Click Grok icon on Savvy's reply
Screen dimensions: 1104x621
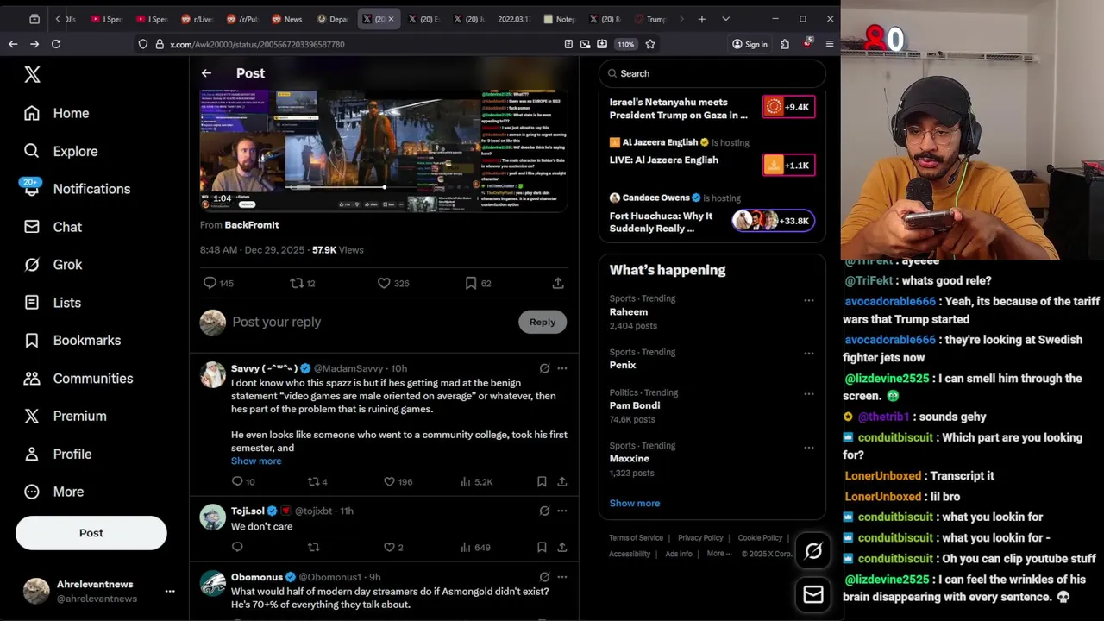(x=544, y=368)
